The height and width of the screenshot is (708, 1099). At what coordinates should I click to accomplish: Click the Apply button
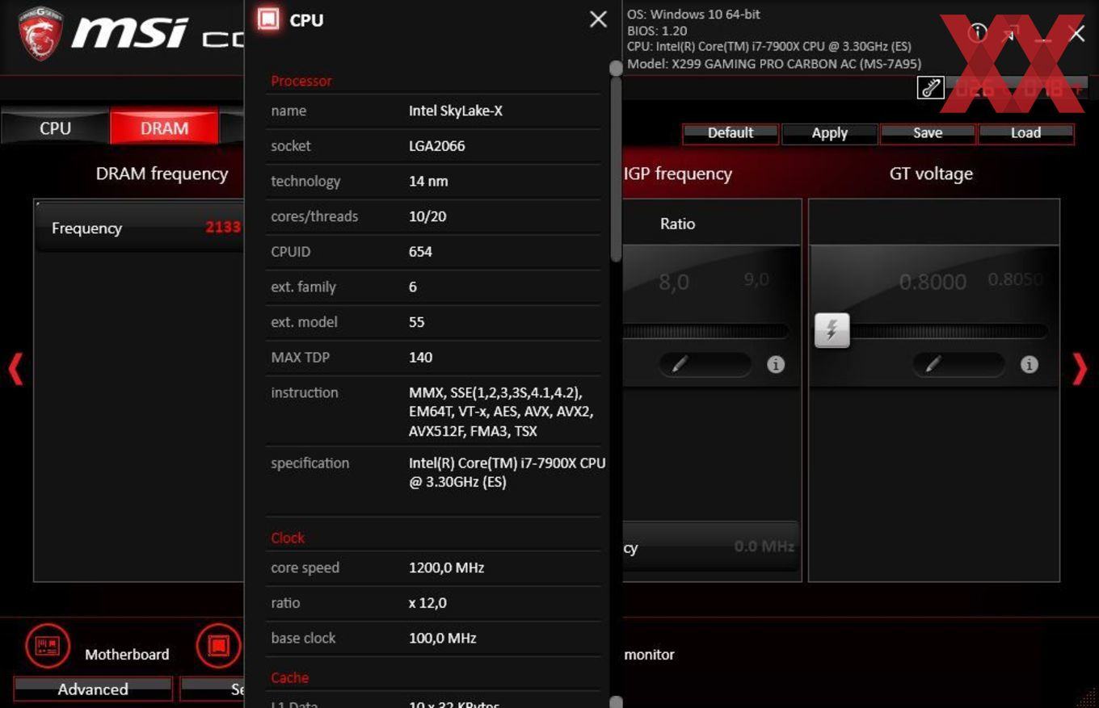[x=829, y=133]
